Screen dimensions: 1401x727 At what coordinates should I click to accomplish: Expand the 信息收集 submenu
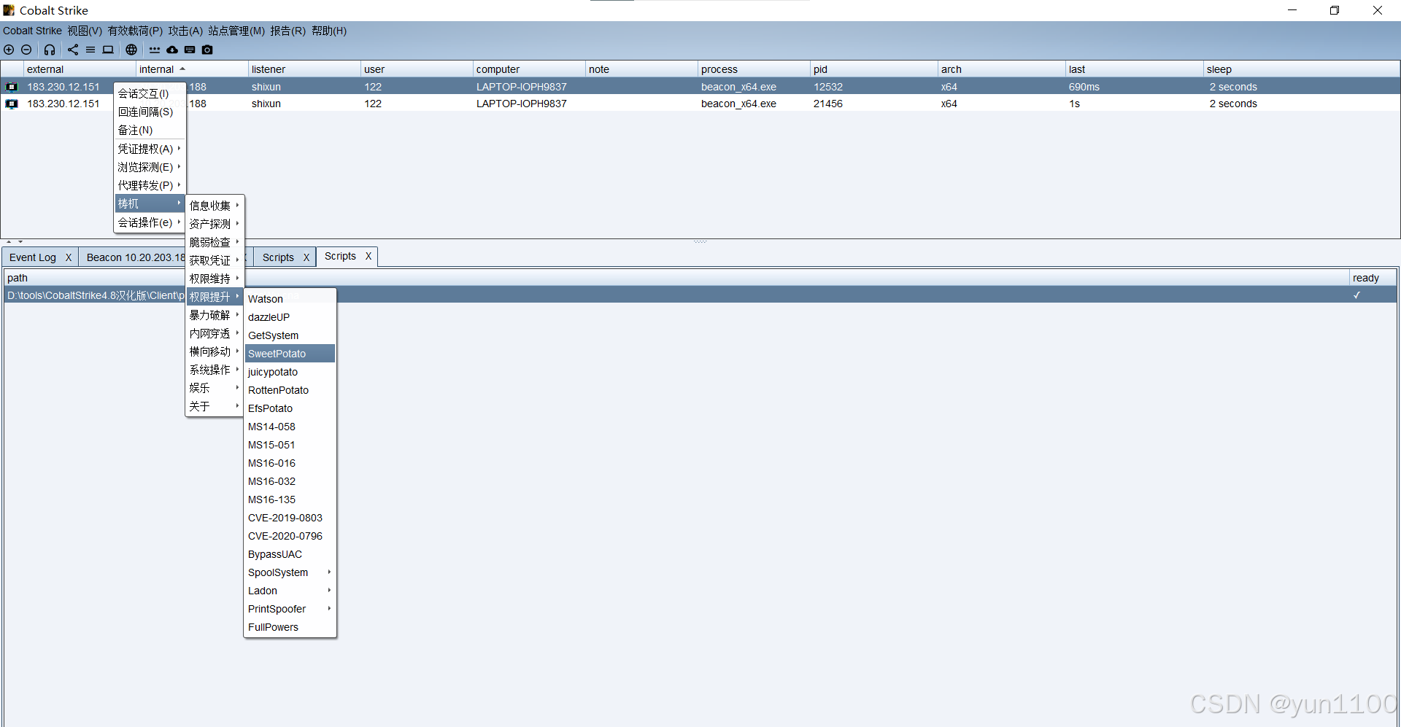click(215, 206)
